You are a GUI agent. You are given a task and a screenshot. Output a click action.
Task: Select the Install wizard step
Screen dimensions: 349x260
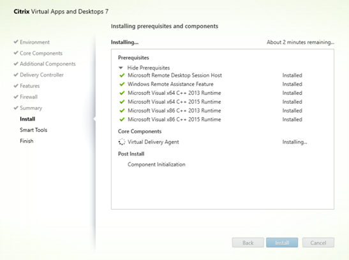[x=27, y=119]
